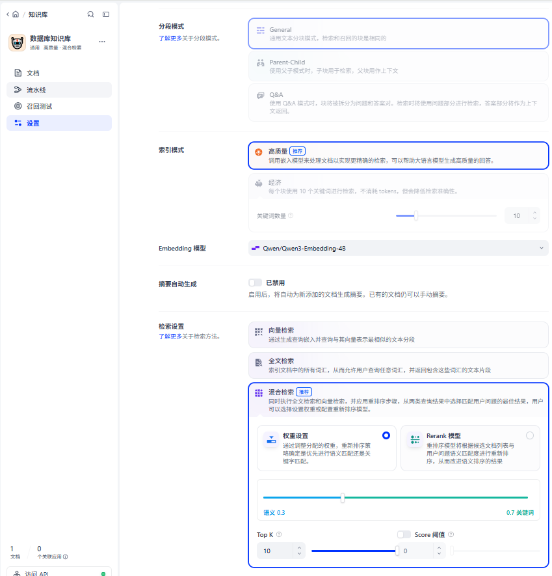Click the sidebar collapse panel icon
552x576 pixels.
106,14
